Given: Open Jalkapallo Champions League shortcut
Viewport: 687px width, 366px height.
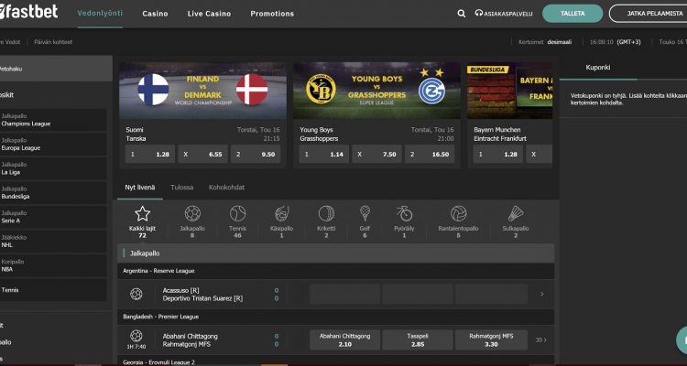Looking at the screenshot, I should point(53,120).
